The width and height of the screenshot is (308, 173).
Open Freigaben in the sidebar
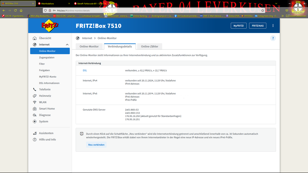tap(44, 70)
